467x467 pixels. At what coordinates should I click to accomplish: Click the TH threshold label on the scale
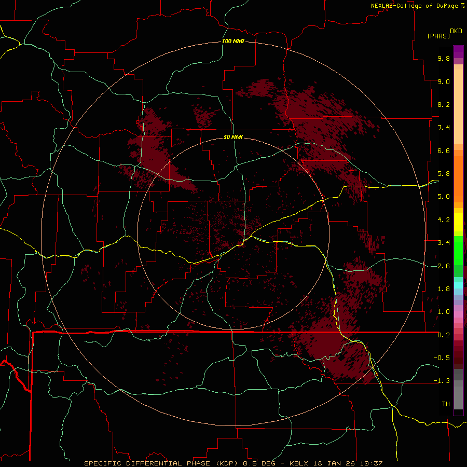(x=446, y=404)
